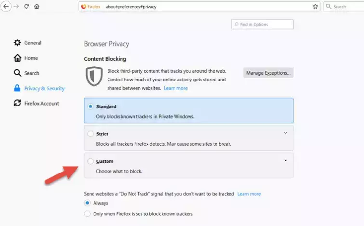This screenshot has width=364, height=226.
Task: Expand the Strict option details chevron
Action: pos(285,133)
